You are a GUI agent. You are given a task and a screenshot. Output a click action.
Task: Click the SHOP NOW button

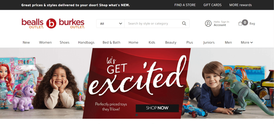157,108
